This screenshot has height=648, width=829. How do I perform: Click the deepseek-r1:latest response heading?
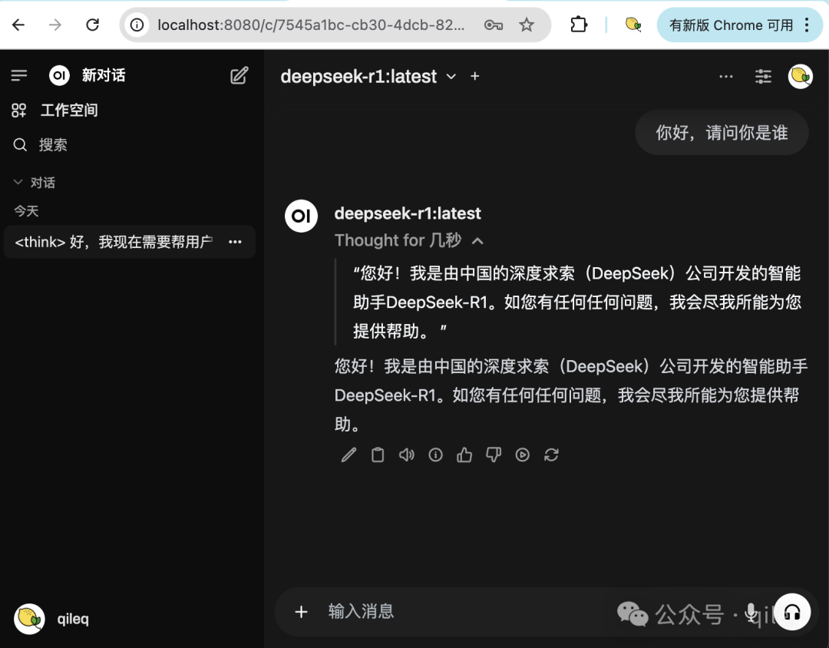(408, 213)
